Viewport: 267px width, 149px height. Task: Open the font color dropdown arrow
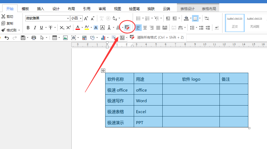pos(82,28)
